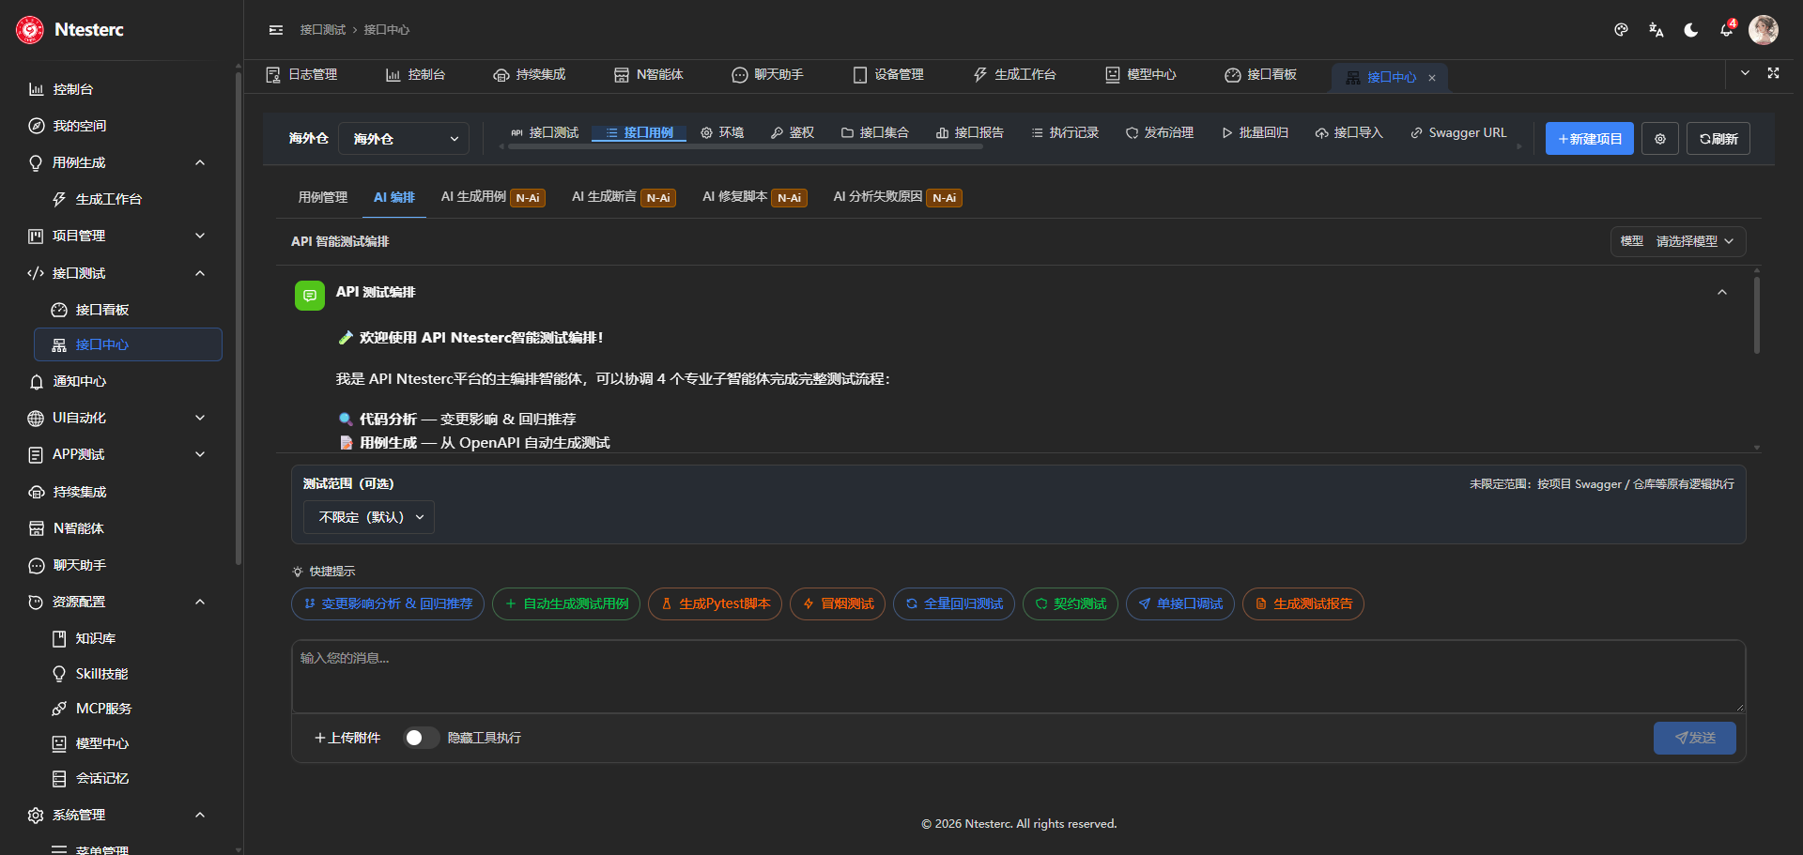Expand the tab list dropdown chevron
Viewport: 1803px width, 855px height.
[x=1745, y=73]
